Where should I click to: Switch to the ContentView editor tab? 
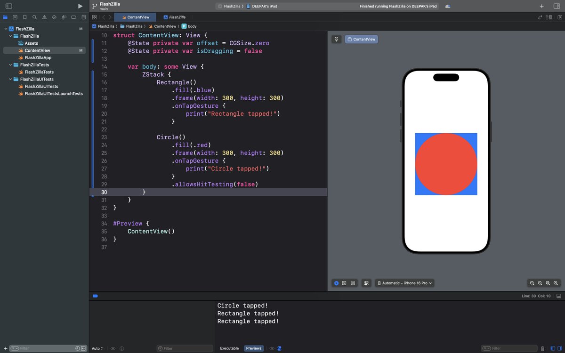(x=136, y=17)
